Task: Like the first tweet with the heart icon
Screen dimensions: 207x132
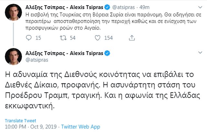Action: [98, 38]
